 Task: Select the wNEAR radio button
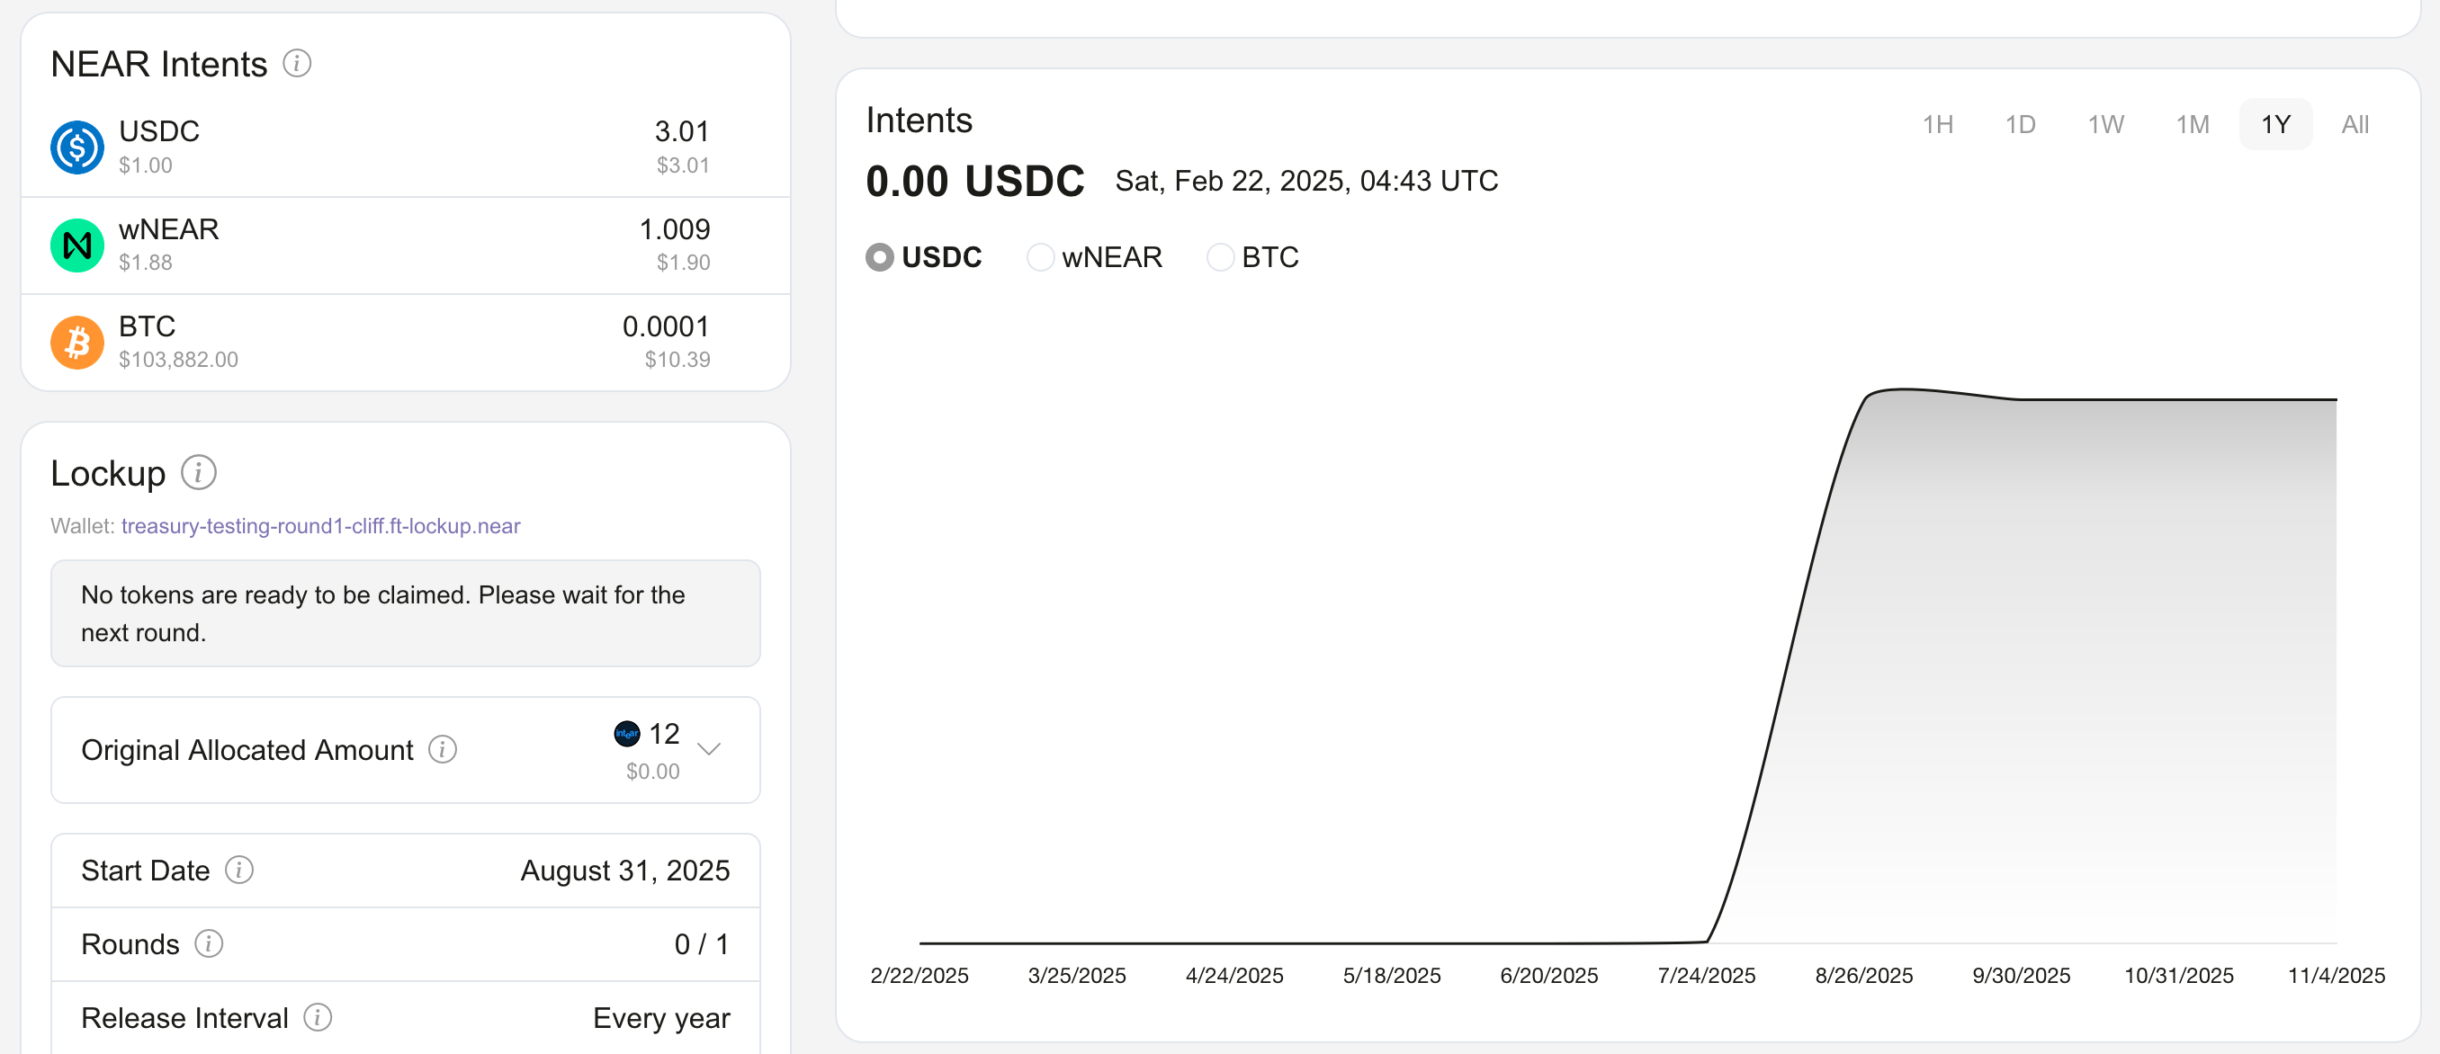tap(1041, 256)
